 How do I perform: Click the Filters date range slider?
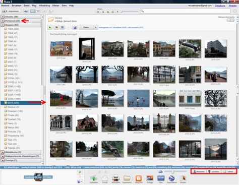coord(130,12)
